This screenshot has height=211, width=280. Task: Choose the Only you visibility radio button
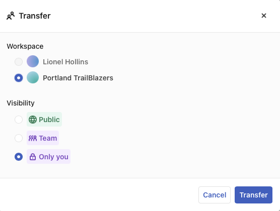(19, 157)
